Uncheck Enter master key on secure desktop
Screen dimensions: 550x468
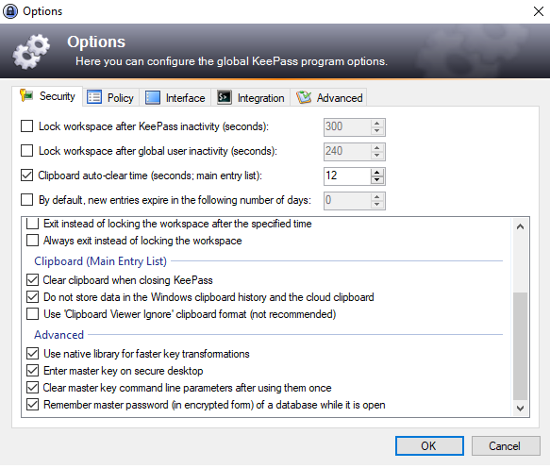click(x=33, y=371)
